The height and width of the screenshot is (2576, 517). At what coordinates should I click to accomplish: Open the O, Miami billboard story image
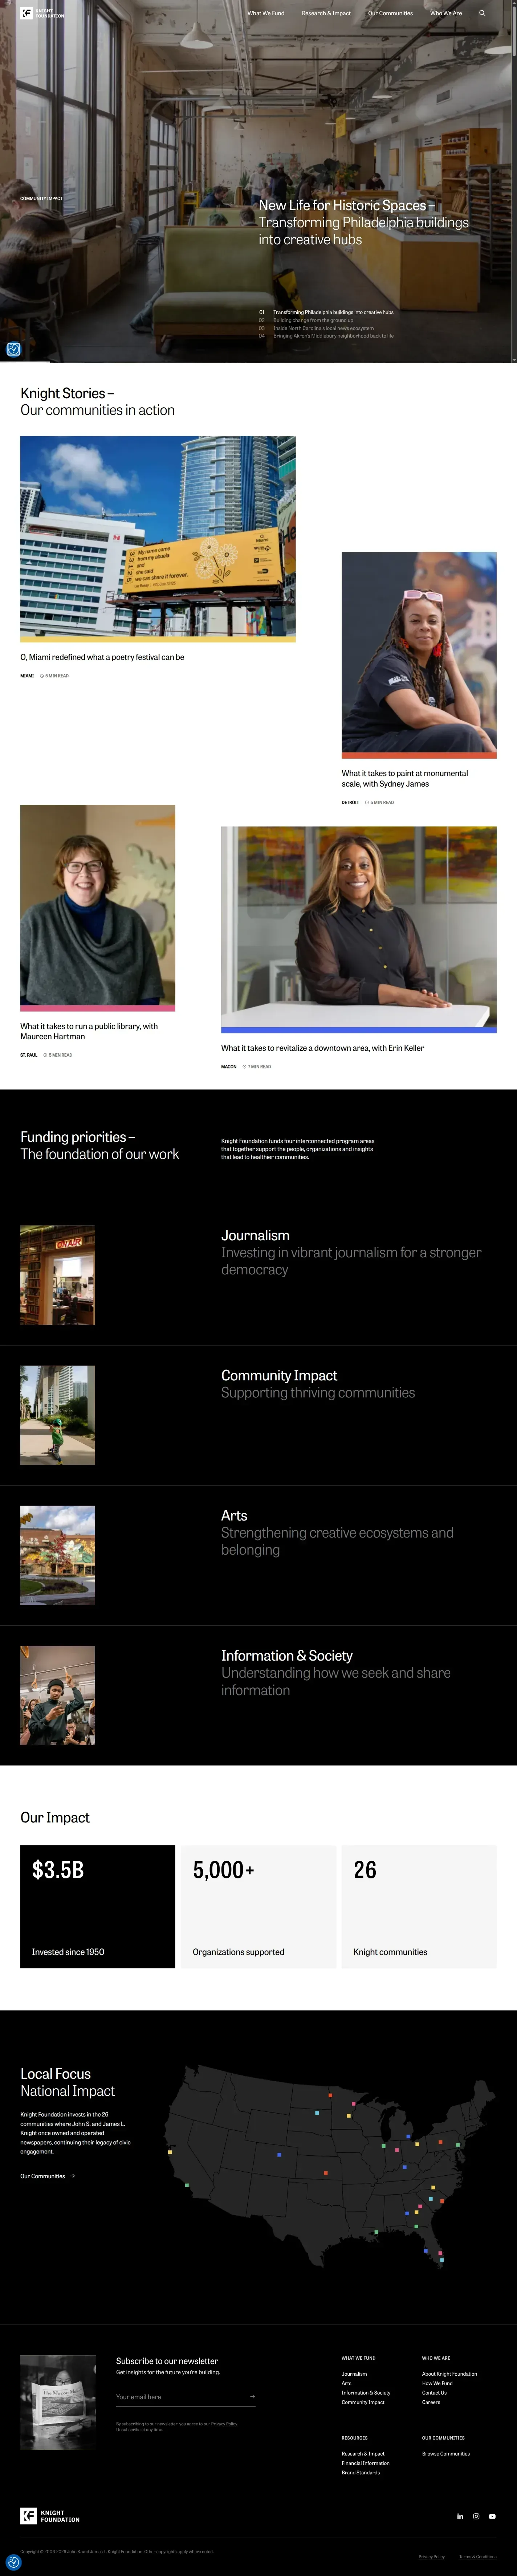pos(158,539)
